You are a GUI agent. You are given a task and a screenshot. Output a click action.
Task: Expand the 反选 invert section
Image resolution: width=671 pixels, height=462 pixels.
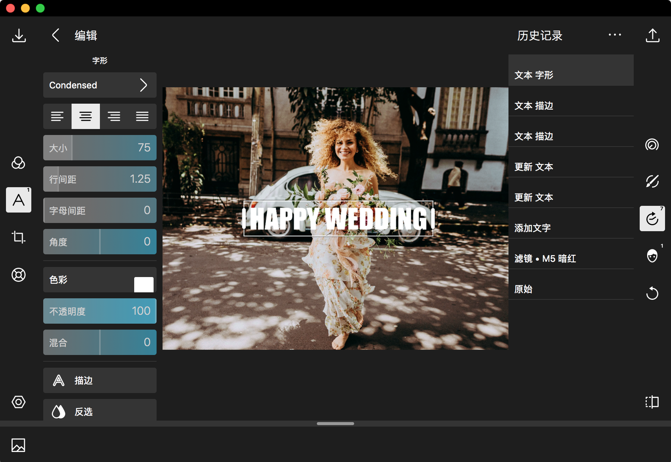click(x=100, y=410)
